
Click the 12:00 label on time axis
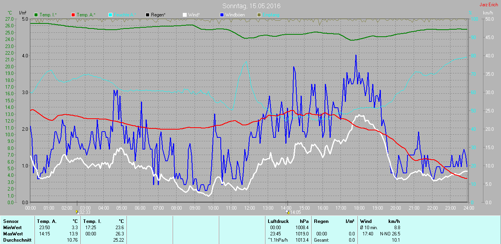click(x=249, y=208)
